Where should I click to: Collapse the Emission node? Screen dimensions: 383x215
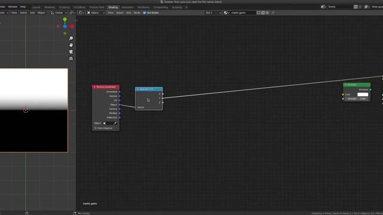[345, 85]
